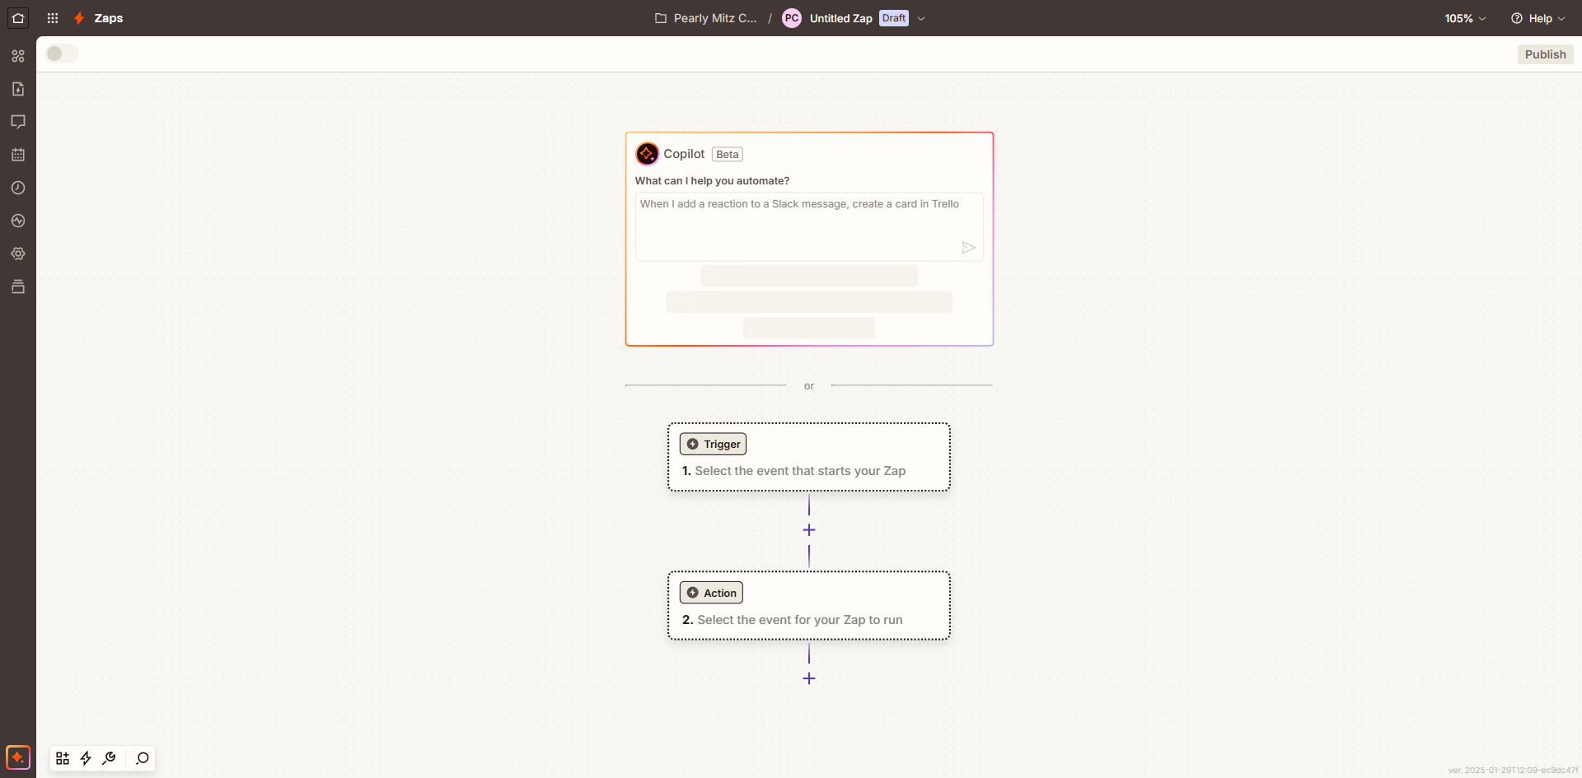Viewport: 1582px width, 778px height.
Task: Open the Pearly Mitz folder breadcrumb
Action: click(706, 18)
